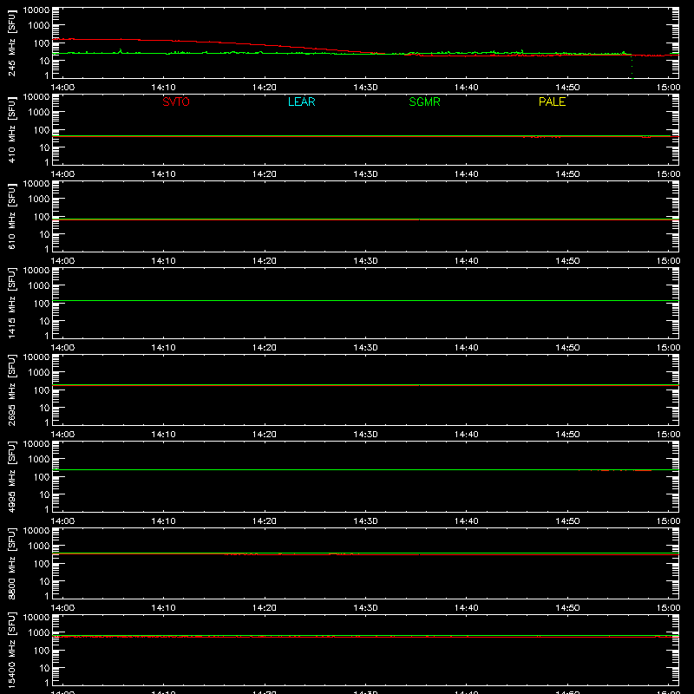The height and width of the screenshot is (694, 694).
Task: Click 14:20 tick under the 4995 MHz plot
Action: coord(265,521)
